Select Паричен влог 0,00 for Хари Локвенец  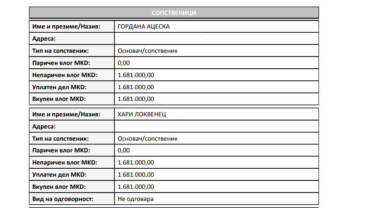(x=123, y=151)
